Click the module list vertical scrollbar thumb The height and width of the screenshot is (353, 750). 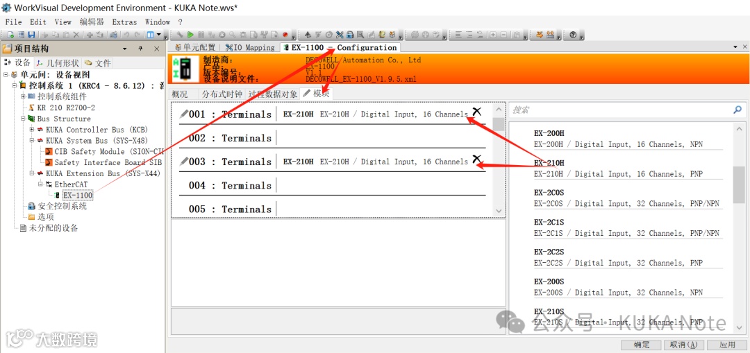(738, 185)
